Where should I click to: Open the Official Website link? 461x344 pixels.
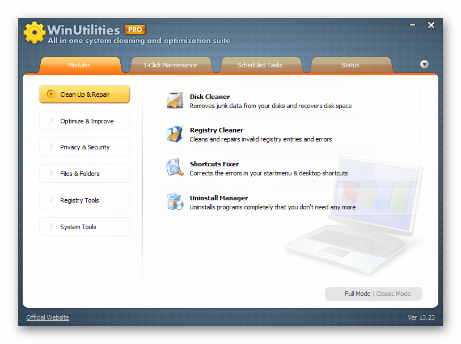click(48, 317)
